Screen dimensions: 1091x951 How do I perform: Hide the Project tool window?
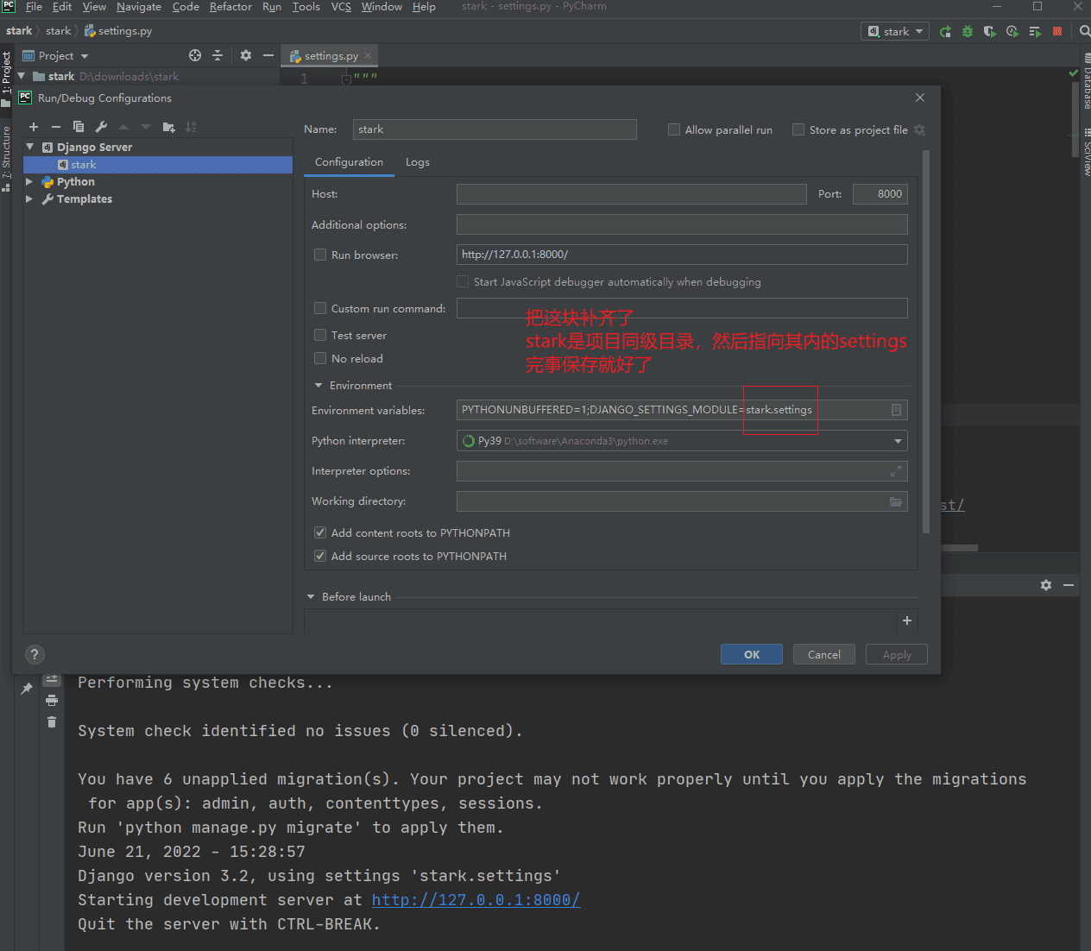[268, 55]
